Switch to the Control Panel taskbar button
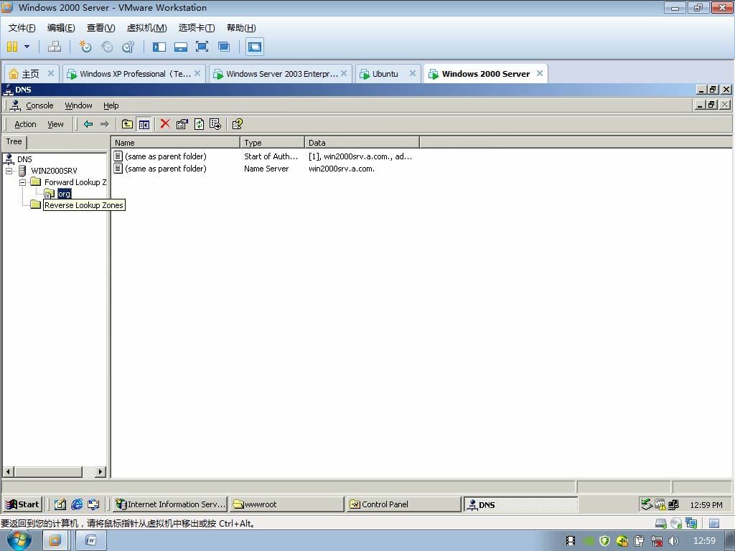 [402, 504]
